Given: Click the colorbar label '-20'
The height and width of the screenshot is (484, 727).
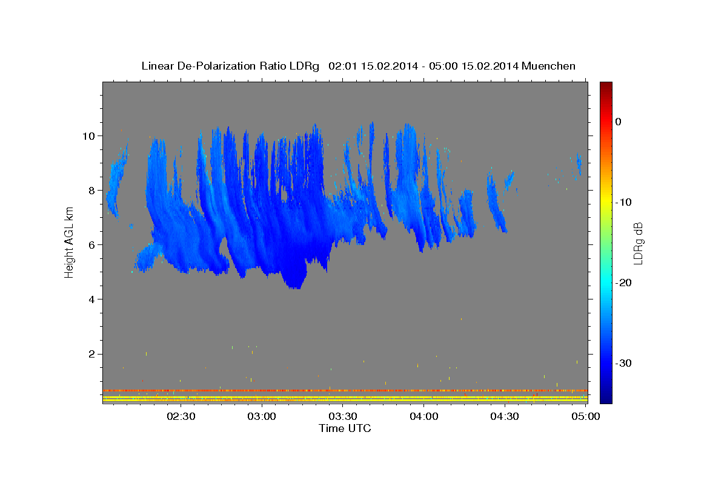Looking at the screenshot, I should coord(624,283).
